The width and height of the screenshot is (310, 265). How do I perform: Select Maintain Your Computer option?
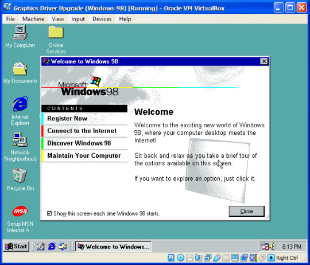(84, 156)
